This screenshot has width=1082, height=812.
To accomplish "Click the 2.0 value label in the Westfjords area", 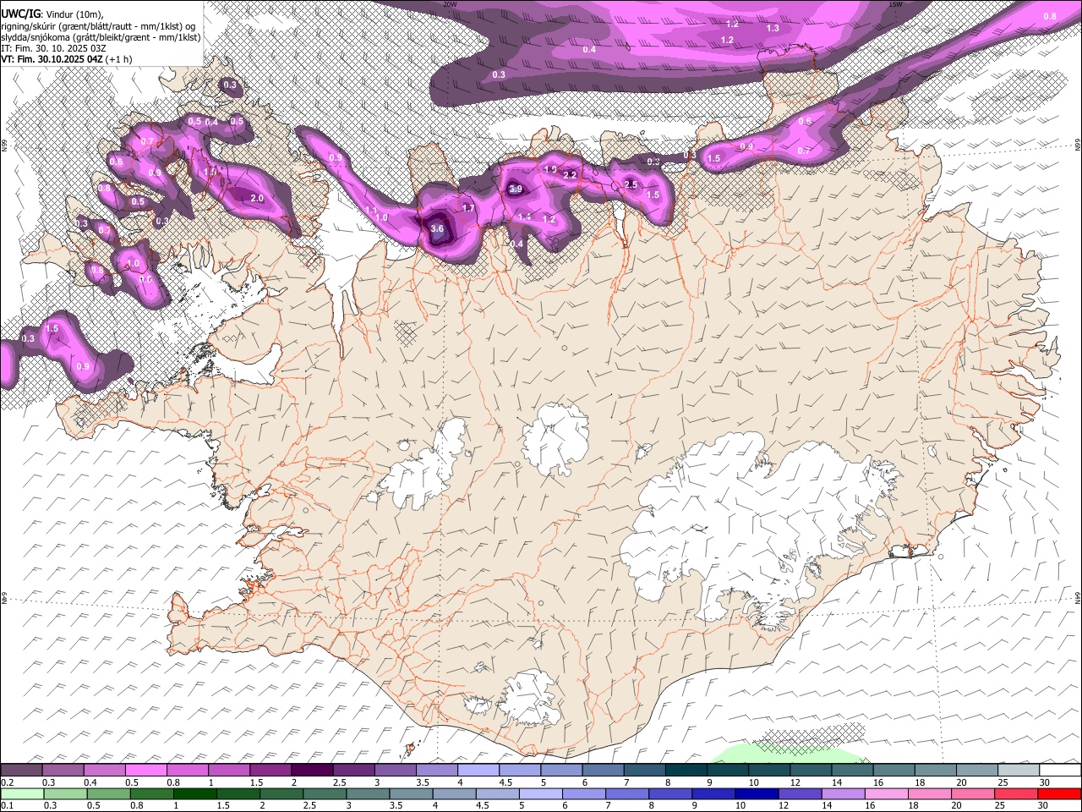I will 257,198.
